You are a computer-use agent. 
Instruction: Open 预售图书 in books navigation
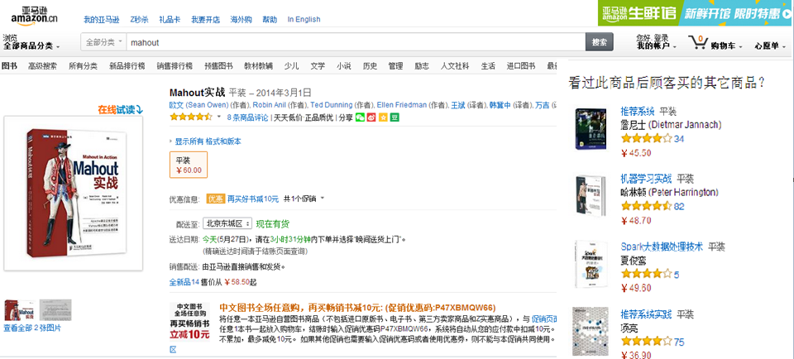point(218,66)
